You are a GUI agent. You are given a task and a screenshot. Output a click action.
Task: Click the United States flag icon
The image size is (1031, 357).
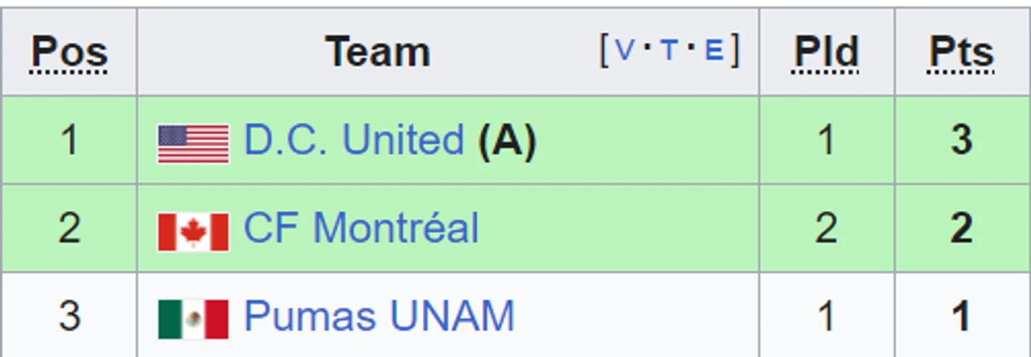point(193,144)
